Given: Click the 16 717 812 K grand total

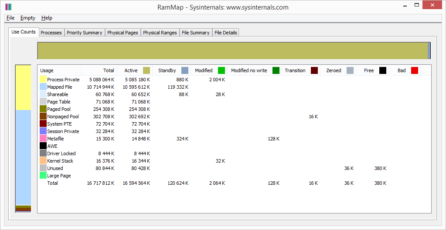Looking at the screenshot, I should [x=101, y=183].
